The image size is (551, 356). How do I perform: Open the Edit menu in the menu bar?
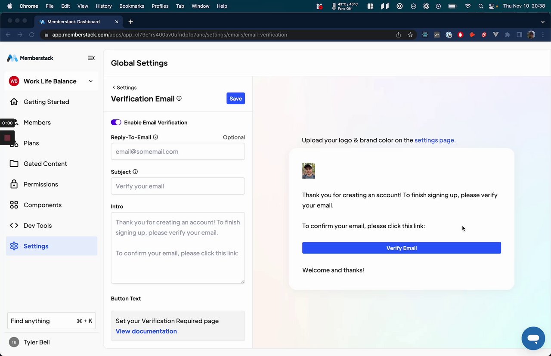tap(65, 6)
